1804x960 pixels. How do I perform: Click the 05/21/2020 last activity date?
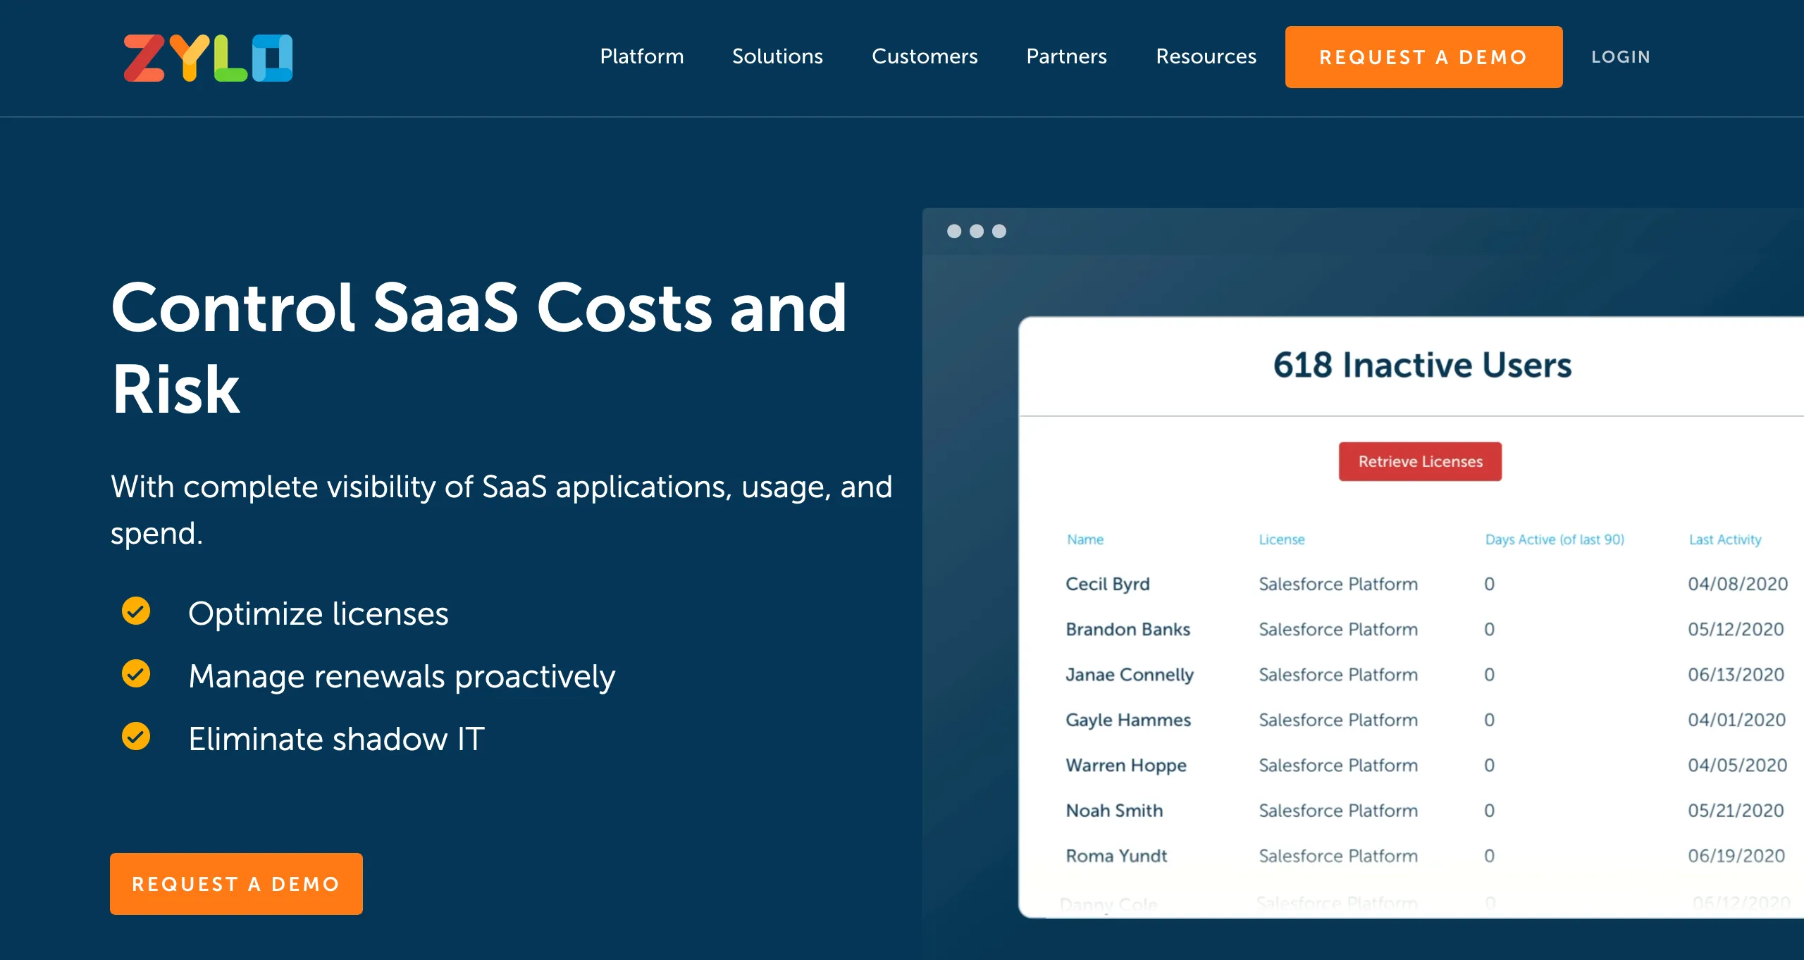point(1736,811)
